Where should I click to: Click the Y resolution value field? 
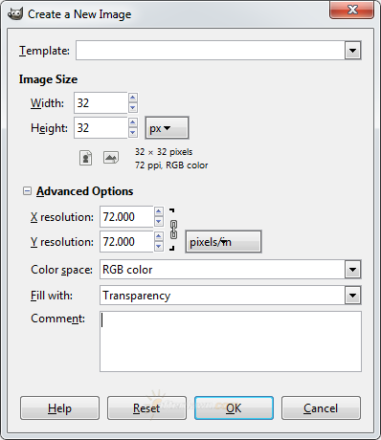(126, 241)
